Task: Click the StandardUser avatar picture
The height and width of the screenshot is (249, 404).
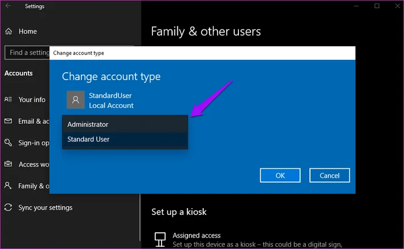Action: coord(76,100)
